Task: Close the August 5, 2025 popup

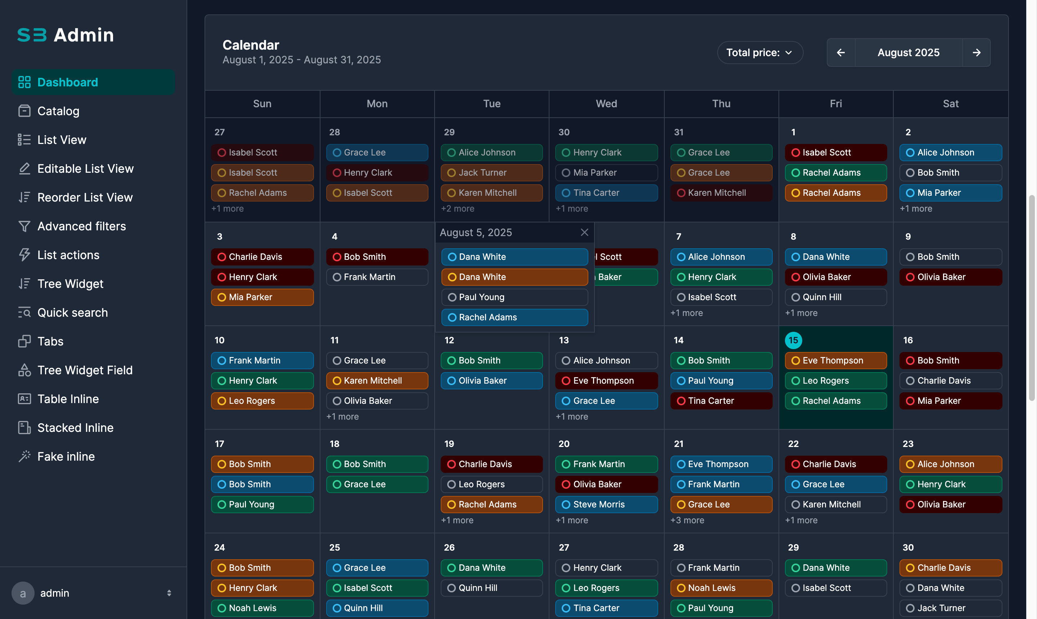Action: [x=584, y=232]
